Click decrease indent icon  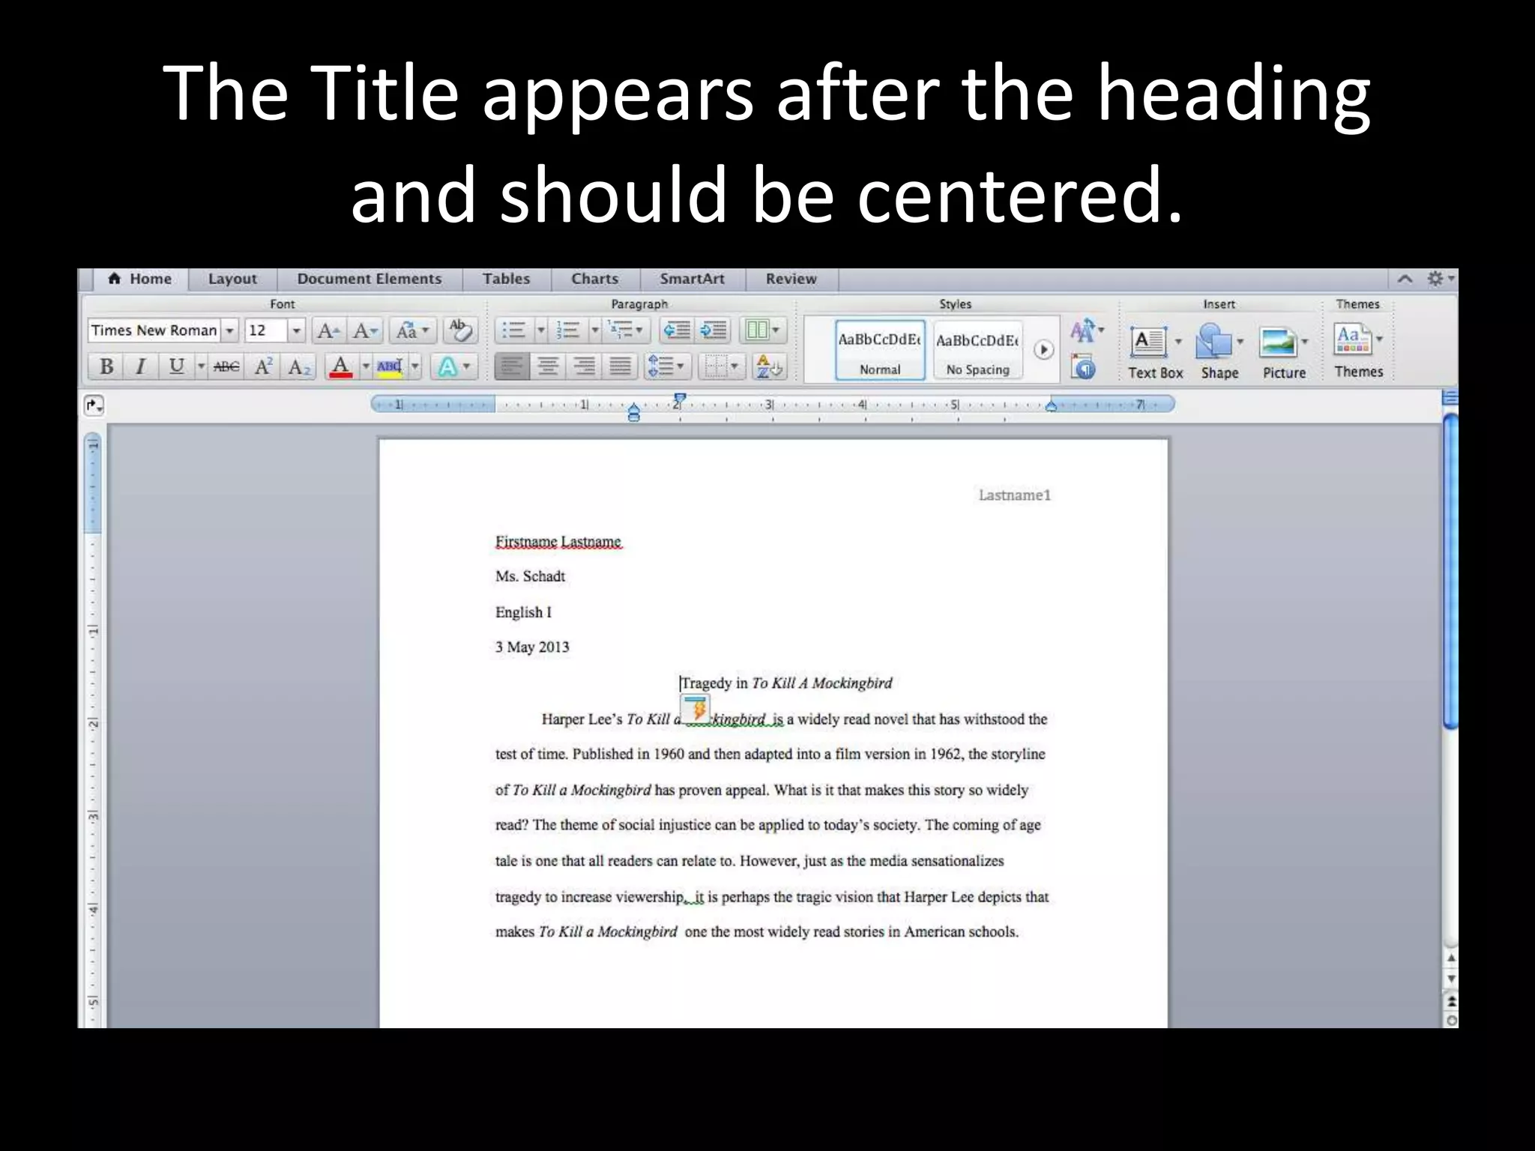[x=678, y=330]
